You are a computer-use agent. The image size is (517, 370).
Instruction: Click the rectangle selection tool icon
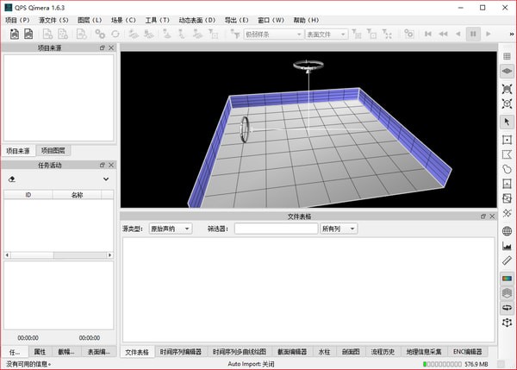click(507, 139)
